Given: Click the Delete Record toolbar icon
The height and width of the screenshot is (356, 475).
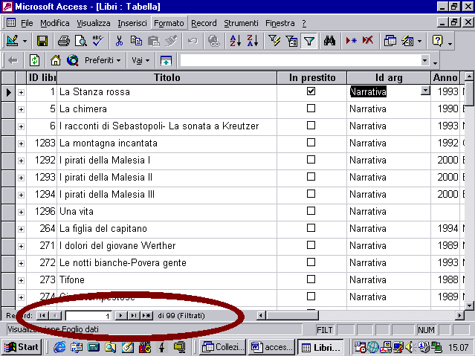Looking at the screenshot, I should coord(368,41).
